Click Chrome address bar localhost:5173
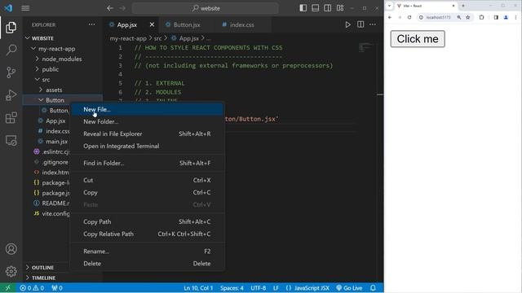This screenshot has height=293, width=522. [x=438, y=17]
